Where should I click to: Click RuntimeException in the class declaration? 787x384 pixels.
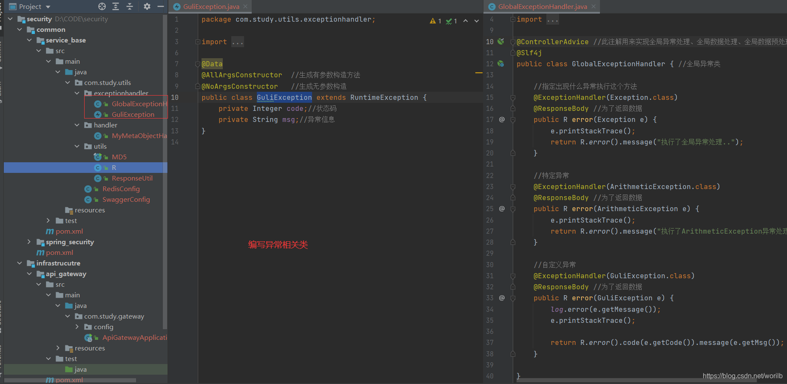click(x=384, y=97)
